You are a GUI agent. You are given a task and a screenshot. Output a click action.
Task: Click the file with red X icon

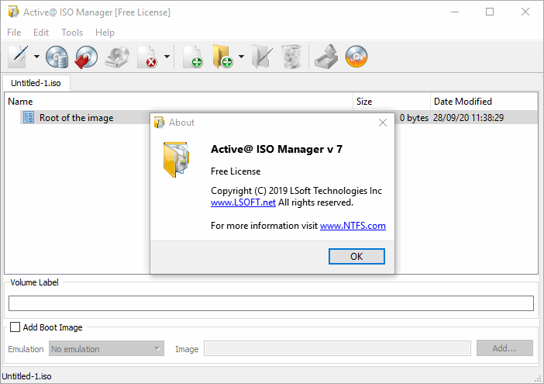click(x=147, y=57)
